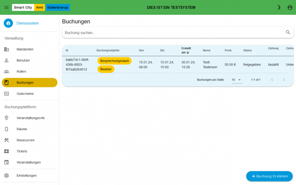Open Gutscheine voucher icon
Image resolution: width=296 pixels, height=185 pixels.
pos(6,94)
